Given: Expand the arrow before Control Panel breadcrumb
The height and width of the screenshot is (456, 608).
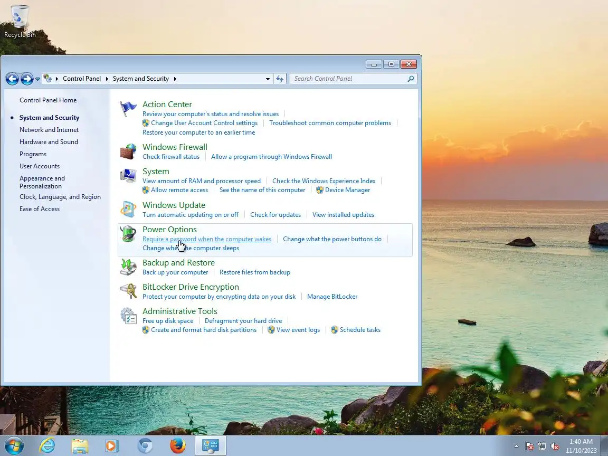Looking at the screenshot, I should pos(56,79).
